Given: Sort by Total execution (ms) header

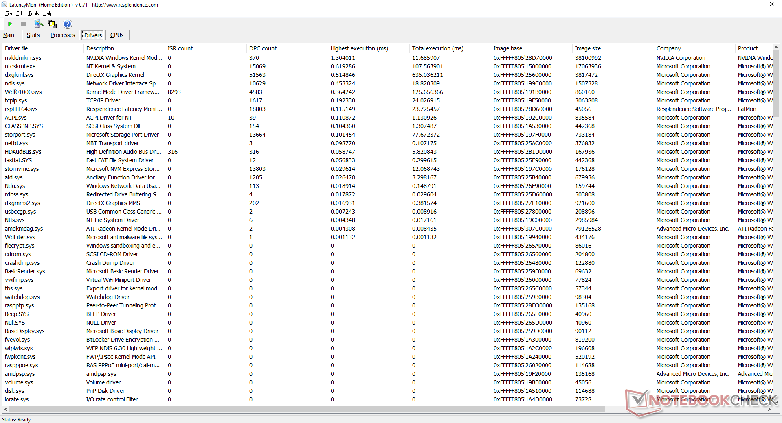Looking at the screenshot, I should [450, 48].
